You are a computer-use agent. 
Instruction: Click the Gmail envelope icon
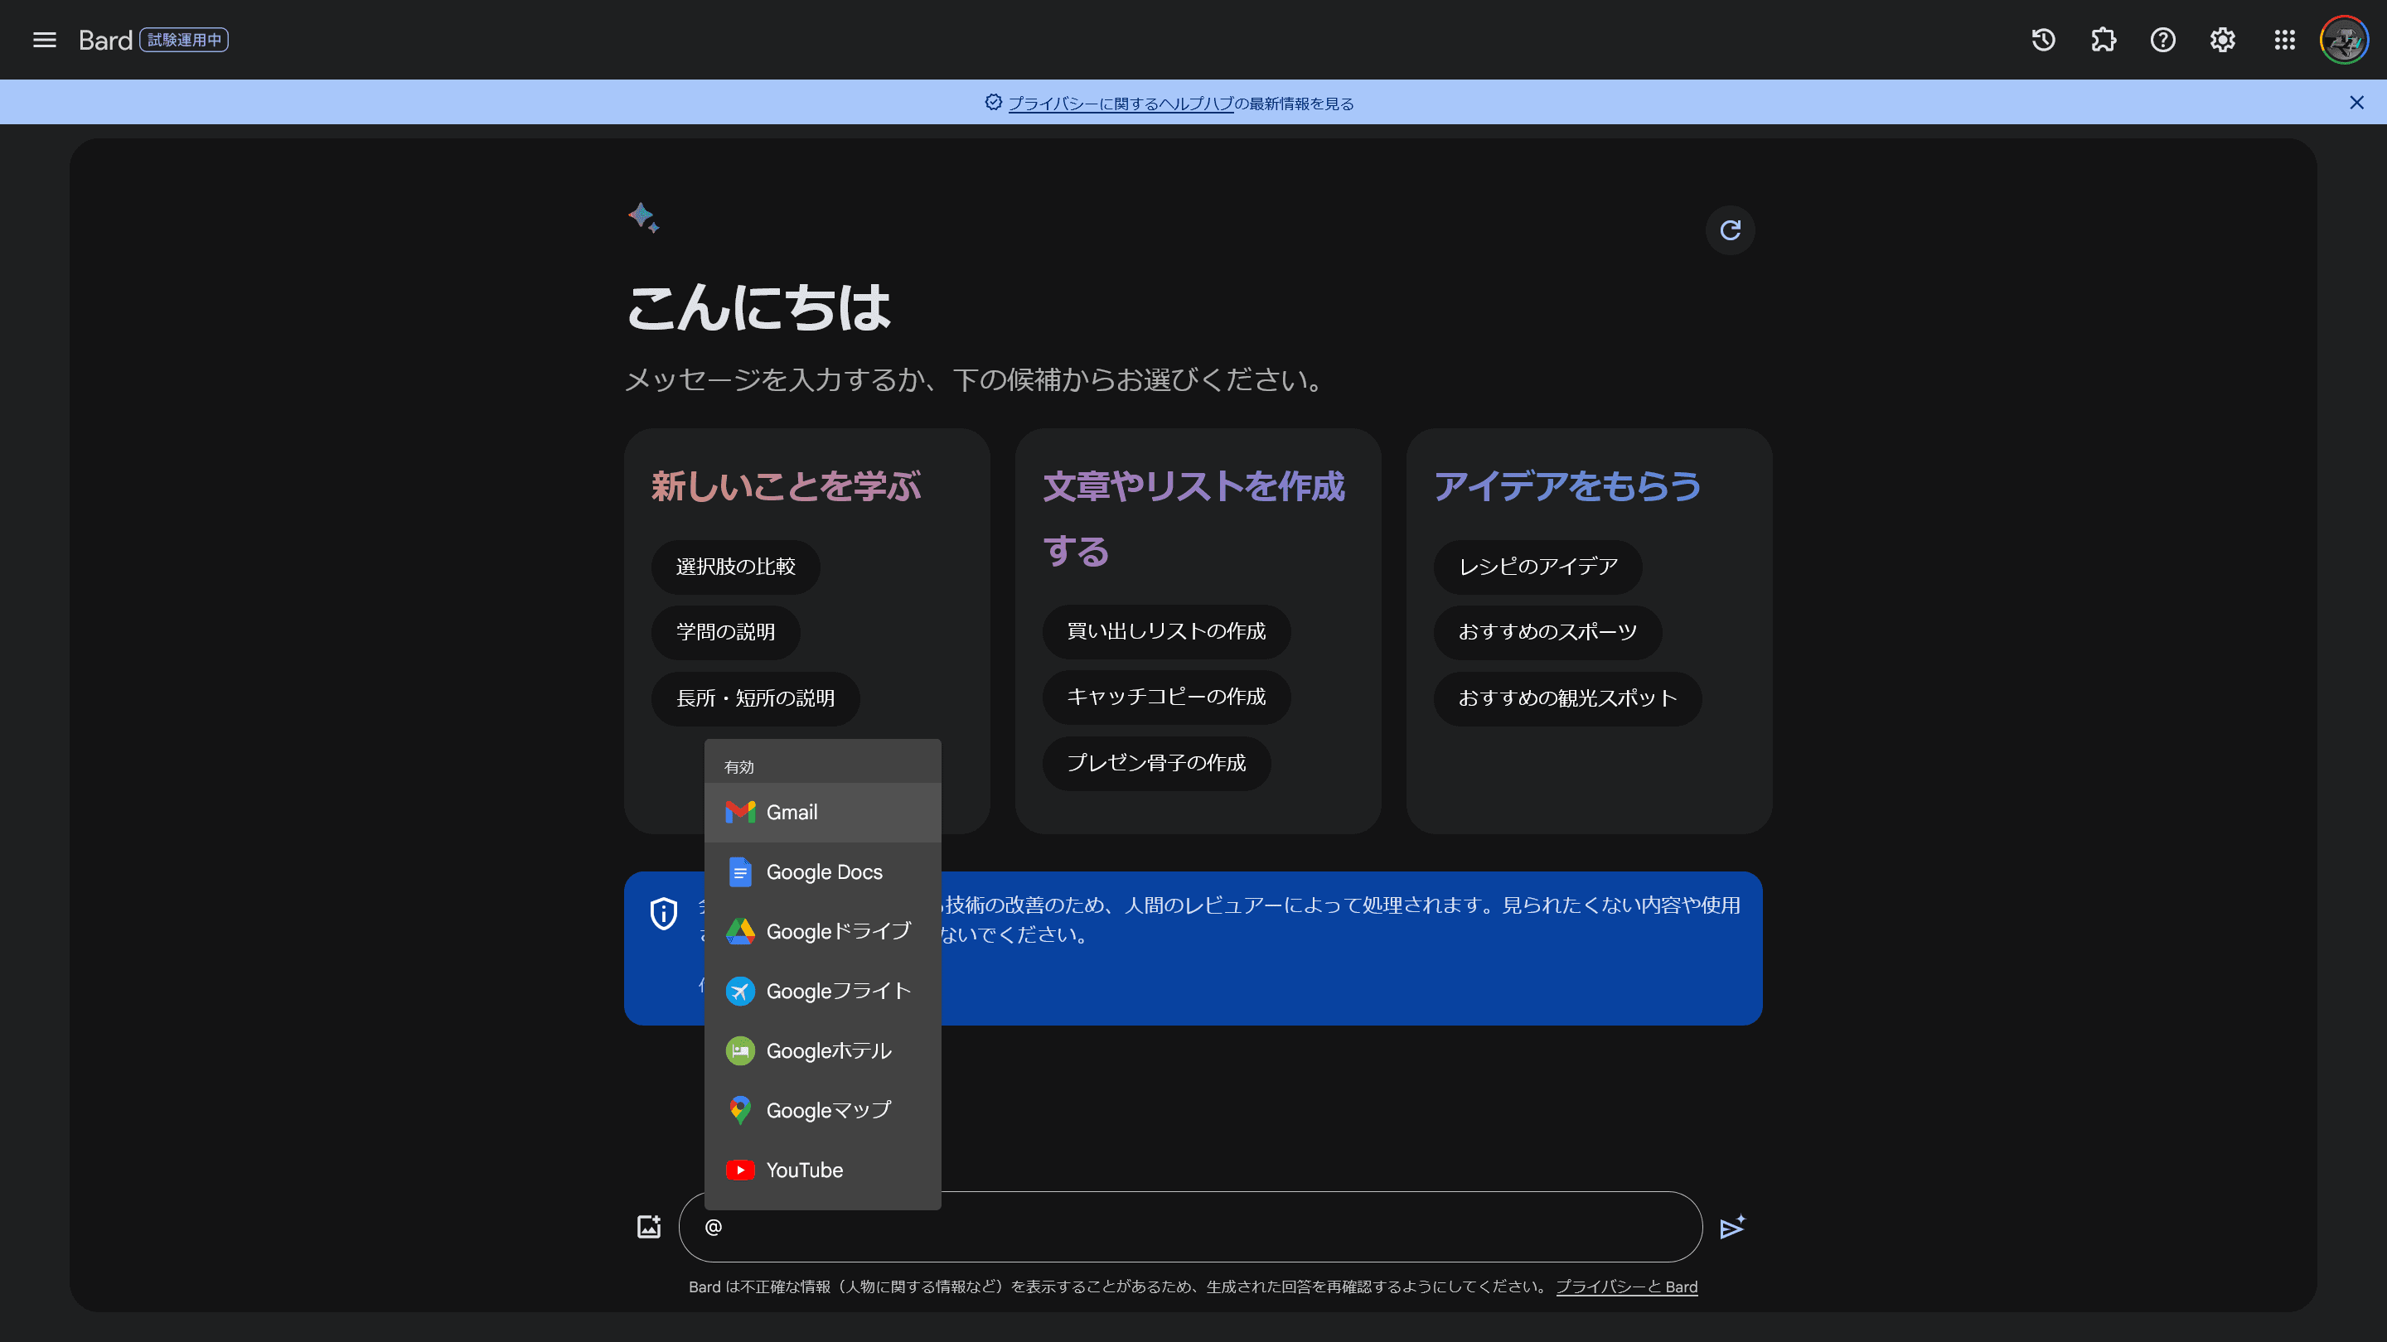tap(739, 812)
